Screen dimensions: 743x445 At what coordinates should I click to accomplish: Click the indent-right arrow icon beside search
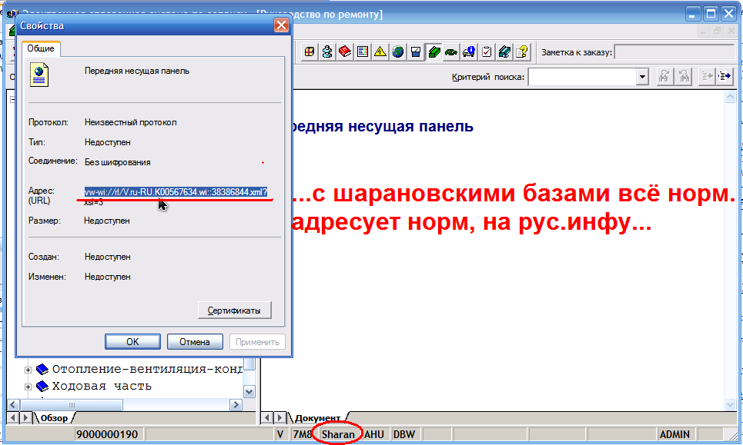tap(724, 76)
